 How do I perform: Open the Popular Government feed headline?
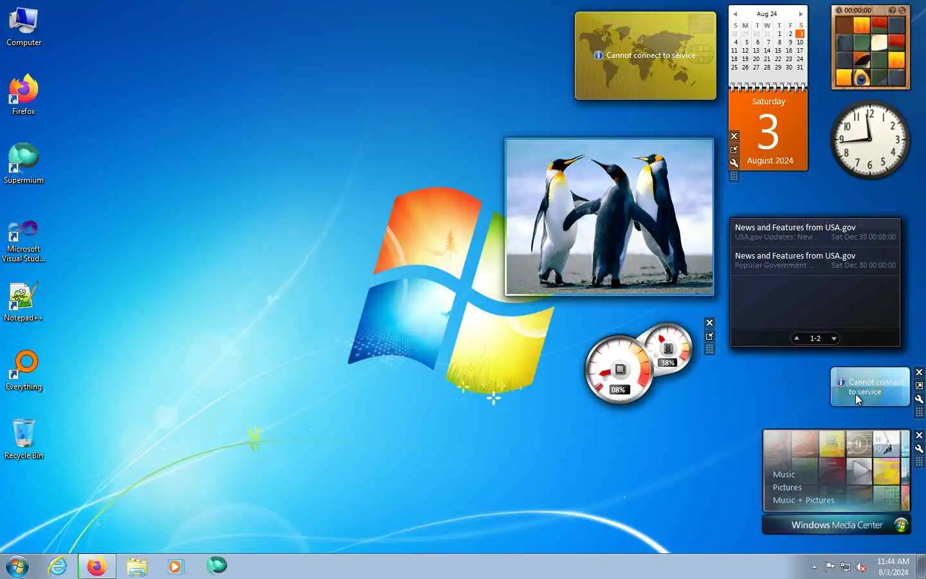pyautogui.click(x=815, y=260)
